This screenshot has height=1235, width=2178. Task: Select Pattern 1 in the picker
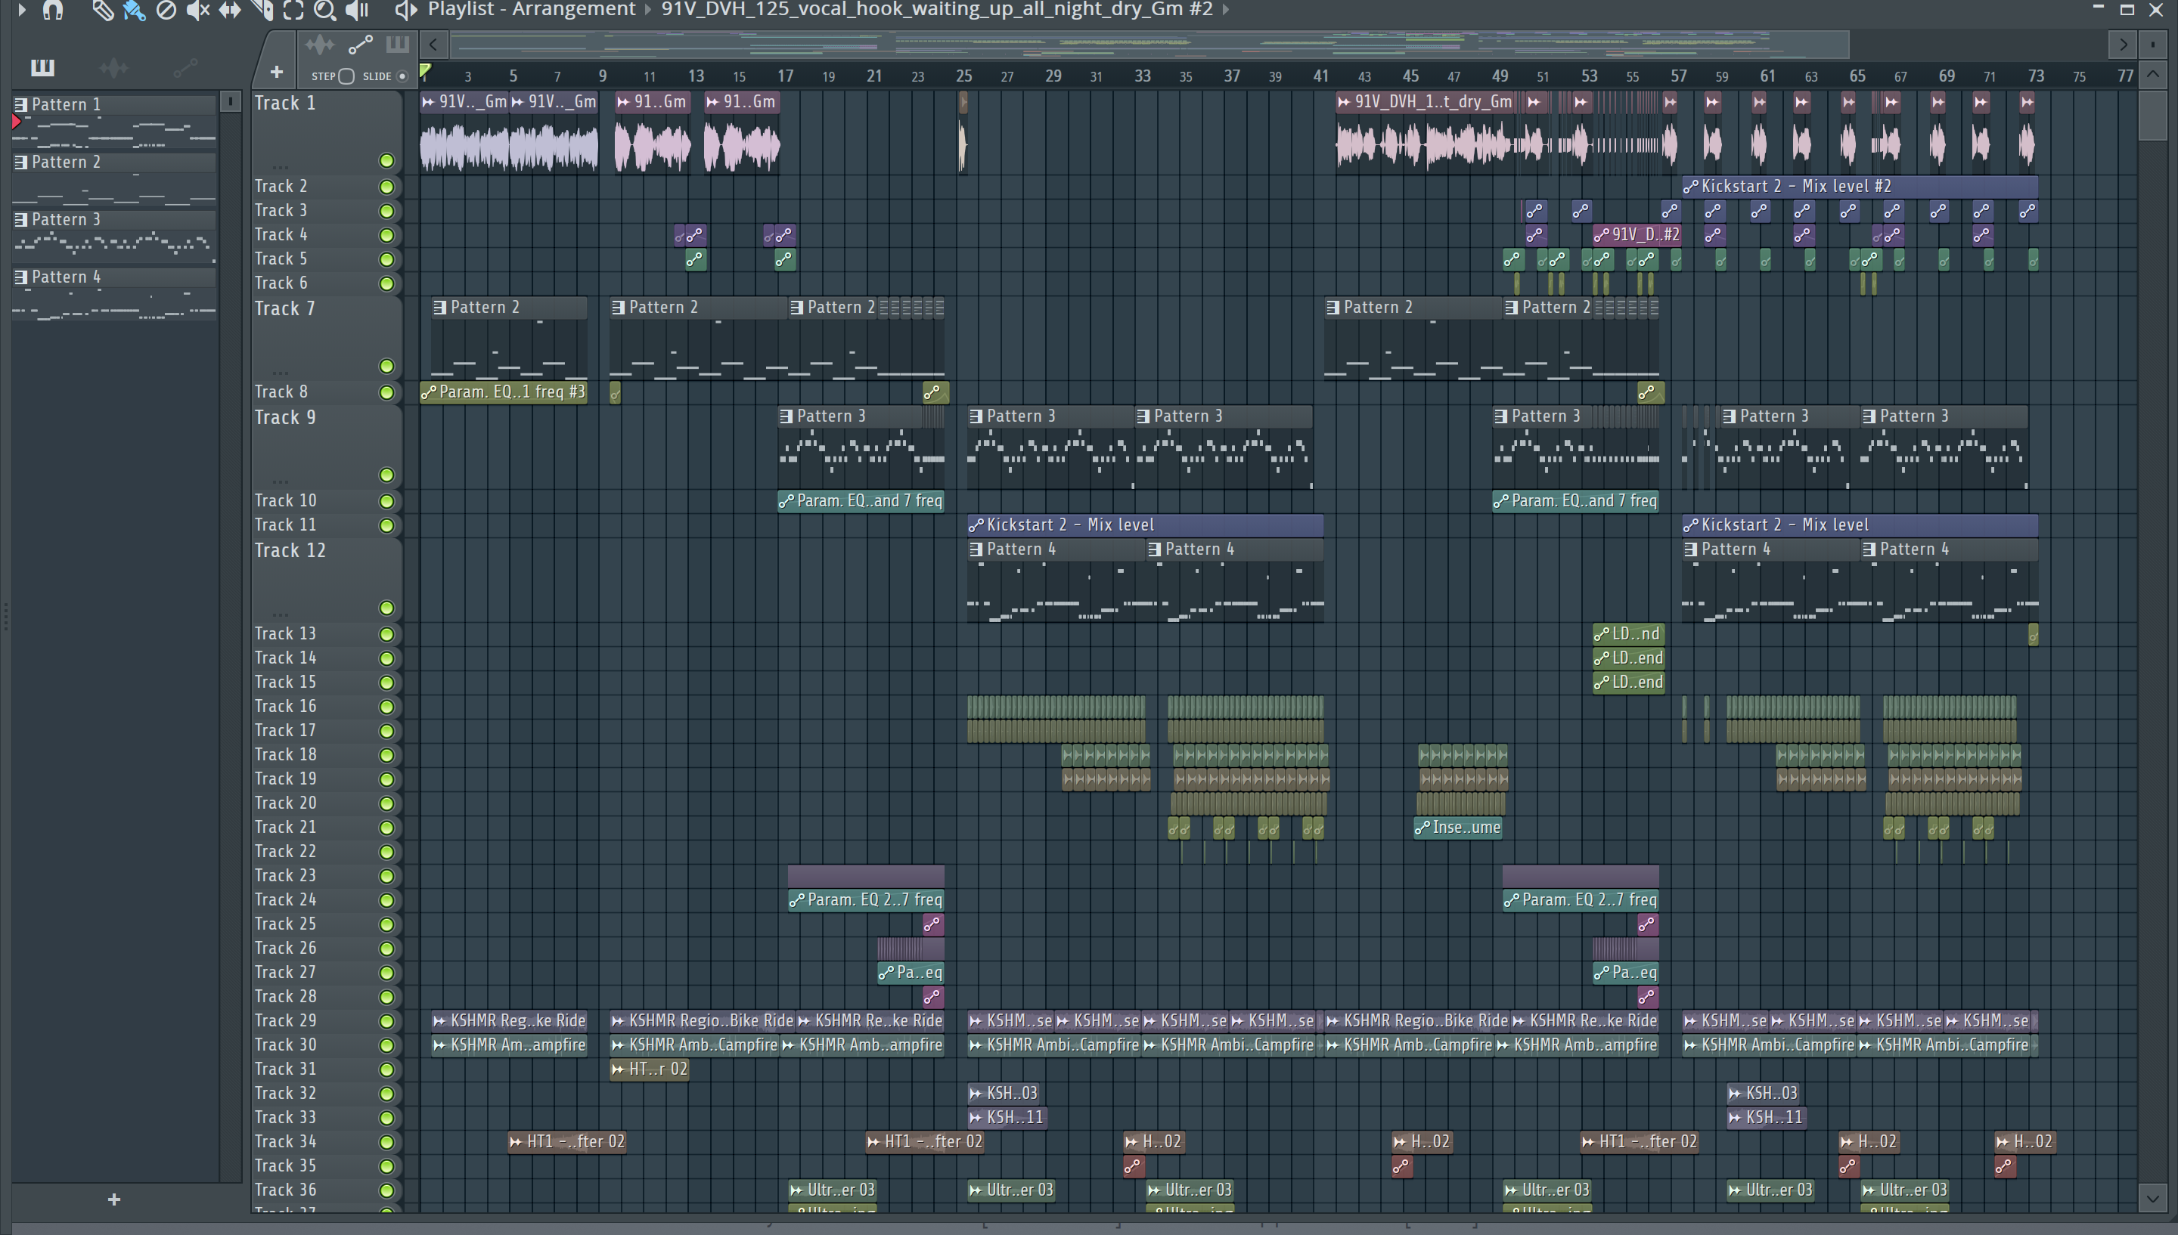pyautogui.click(x=113, y=104)
